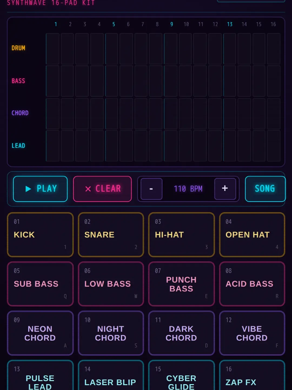Screen dimensions: 292x390
Task: Switch on LEAD row step 6
Action: coord(126,146)
